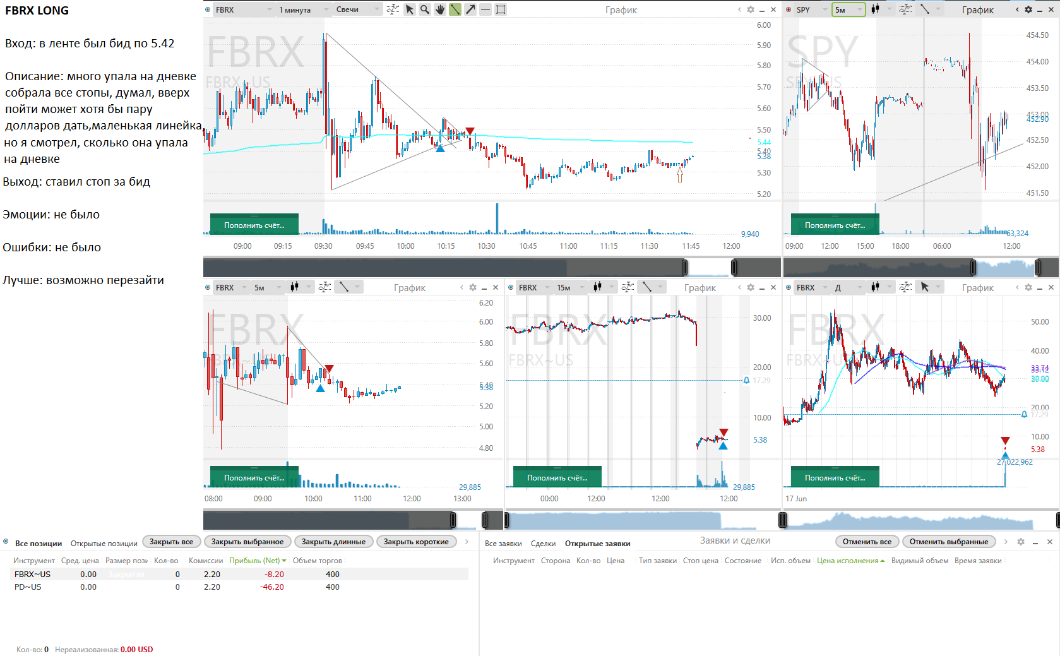This screenshot has height=656, width=1060.
Task: Choose the arrow line drawing tool
Action: (x=470, y=9)
